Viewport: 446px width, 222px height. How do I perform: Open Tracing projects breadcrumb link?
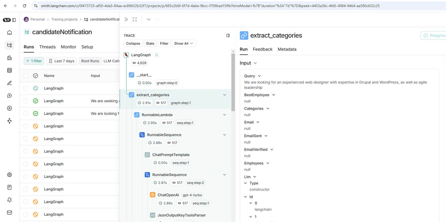point(64,19)
